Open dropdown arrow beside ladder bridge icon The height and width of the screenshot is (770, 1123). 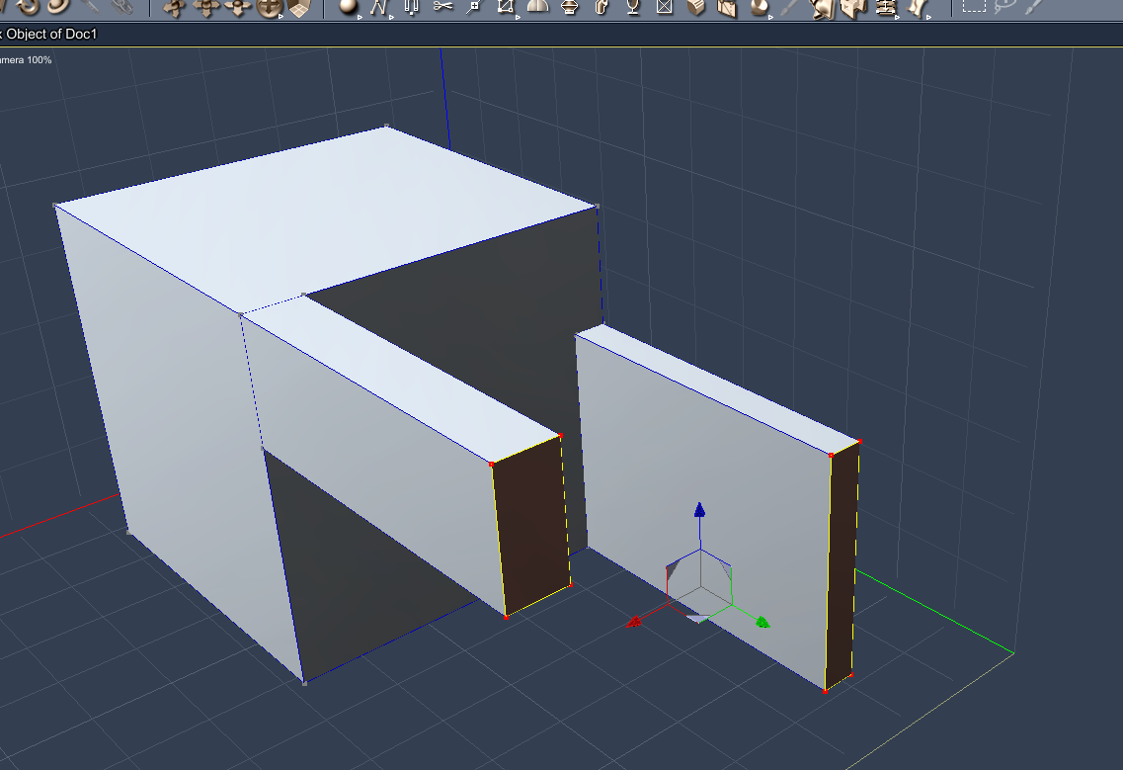point(898,17)
